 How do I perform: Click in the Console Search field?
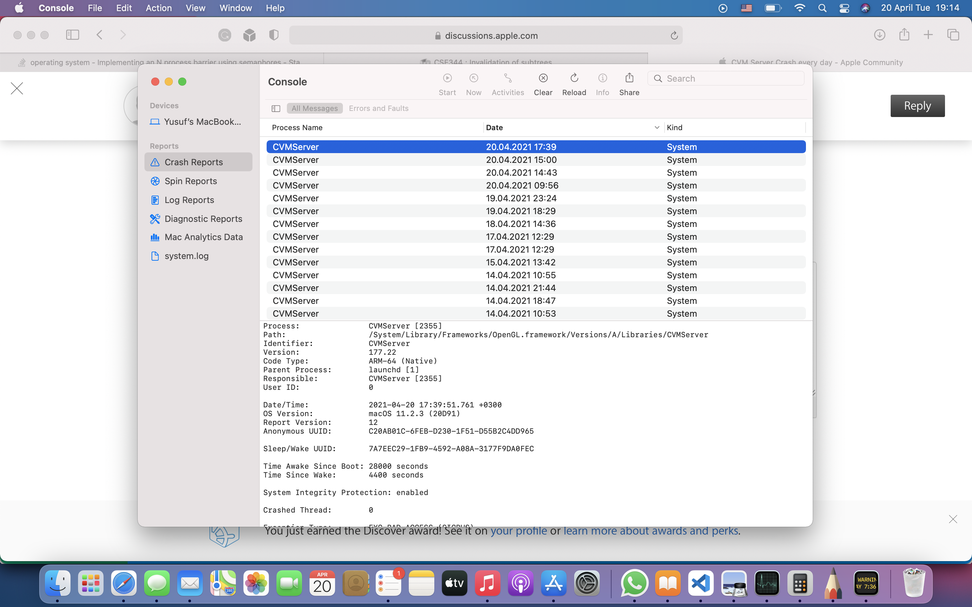click(x=731, y=79)
